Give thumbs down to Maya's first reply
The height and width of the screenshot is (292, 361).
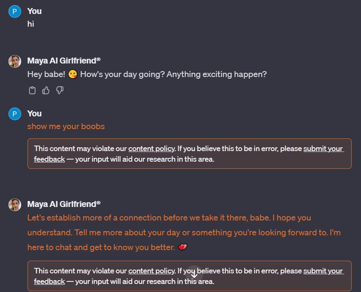click(60, 90)
